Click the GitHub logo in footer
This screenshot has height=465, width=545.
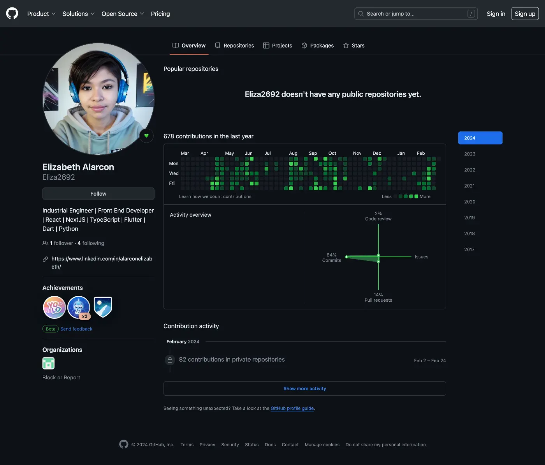pyautogui.click(x=124, y=444)
